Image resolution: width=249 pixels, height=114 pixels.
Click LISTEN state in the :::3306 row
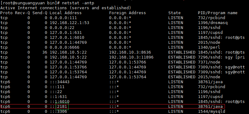(176, 111)
